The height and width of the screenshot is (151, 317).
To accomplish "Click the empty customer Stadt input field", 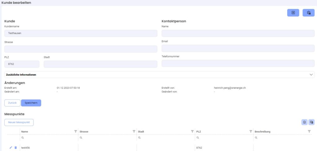I will click(100, 64).
